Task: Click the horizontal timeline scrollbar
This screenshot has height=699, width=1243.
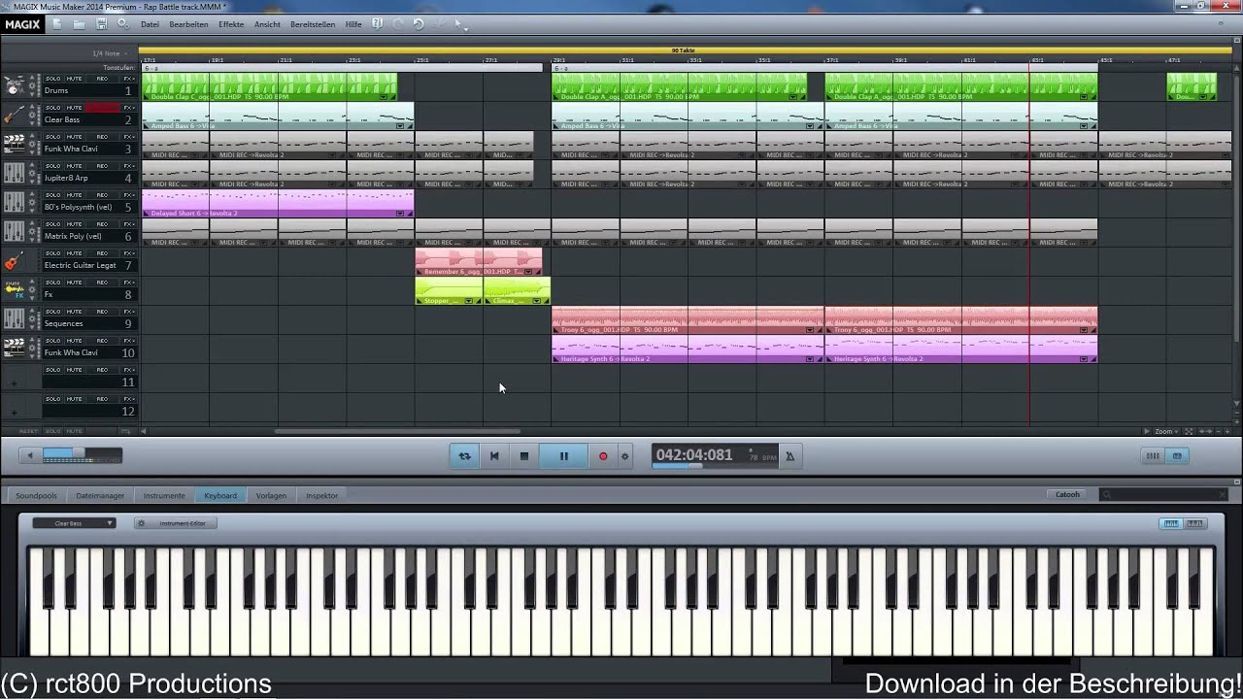Action: [x=397, y=431]
